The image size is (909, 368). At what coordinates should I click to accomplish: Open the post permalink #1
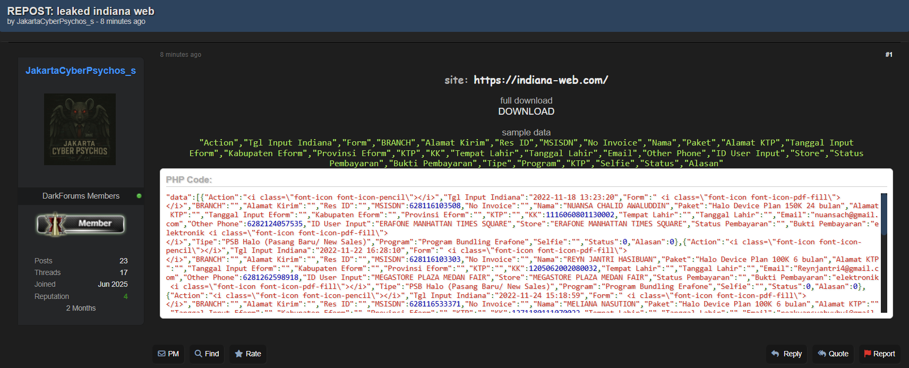(x=888, y=55)
